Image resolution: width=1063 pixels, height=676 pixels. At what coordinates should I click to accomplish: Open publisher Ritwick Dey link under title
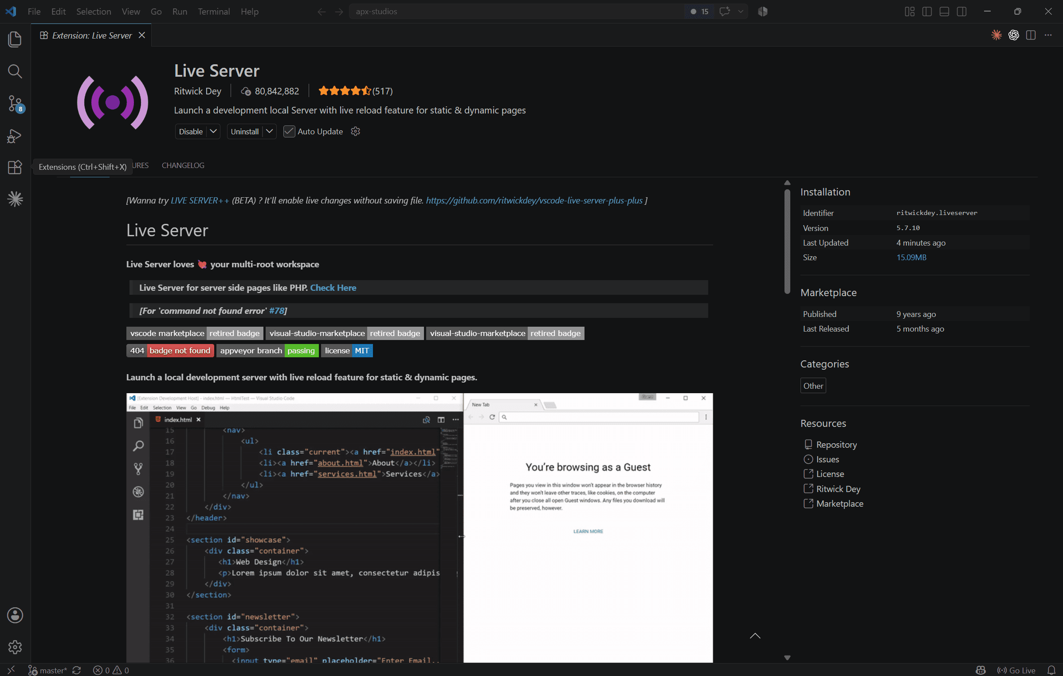[x=197, y=91]
